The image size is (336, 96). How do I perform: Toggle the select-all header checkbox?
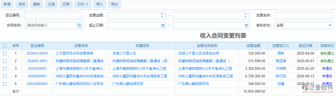coord(5,46)
